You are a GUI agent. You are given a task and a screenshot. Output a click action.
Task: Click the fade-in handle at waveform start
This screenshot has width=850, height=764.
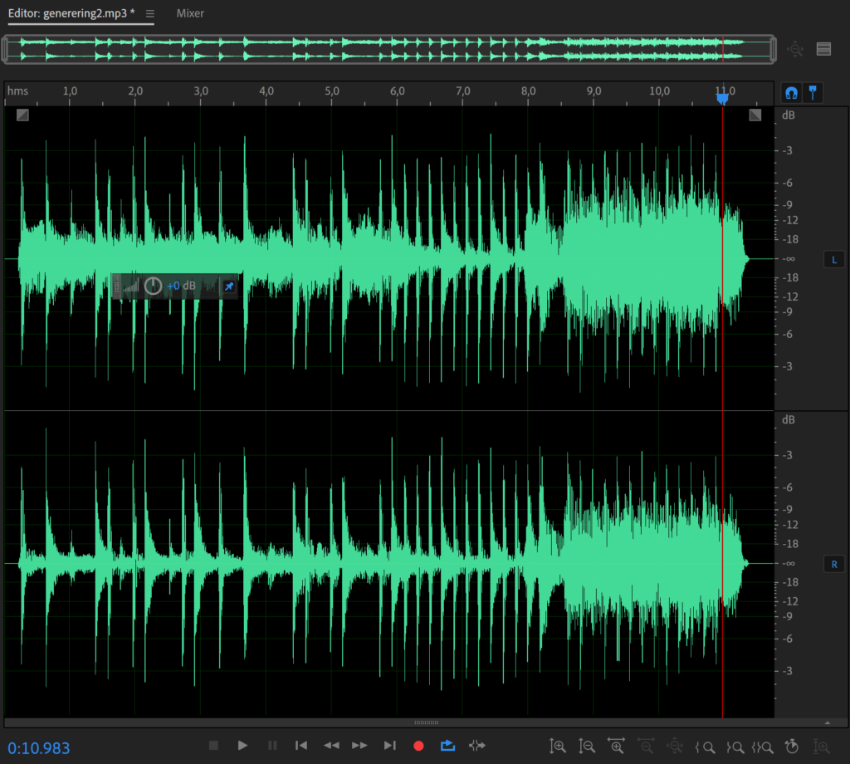tap(22, 115)
